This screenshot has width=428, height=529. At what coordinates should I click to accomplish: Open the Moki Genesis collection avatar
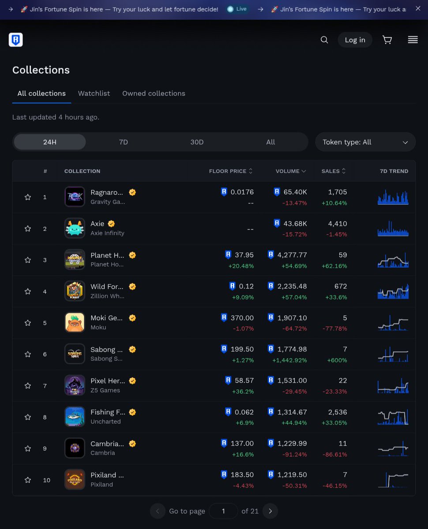point(75,322)
